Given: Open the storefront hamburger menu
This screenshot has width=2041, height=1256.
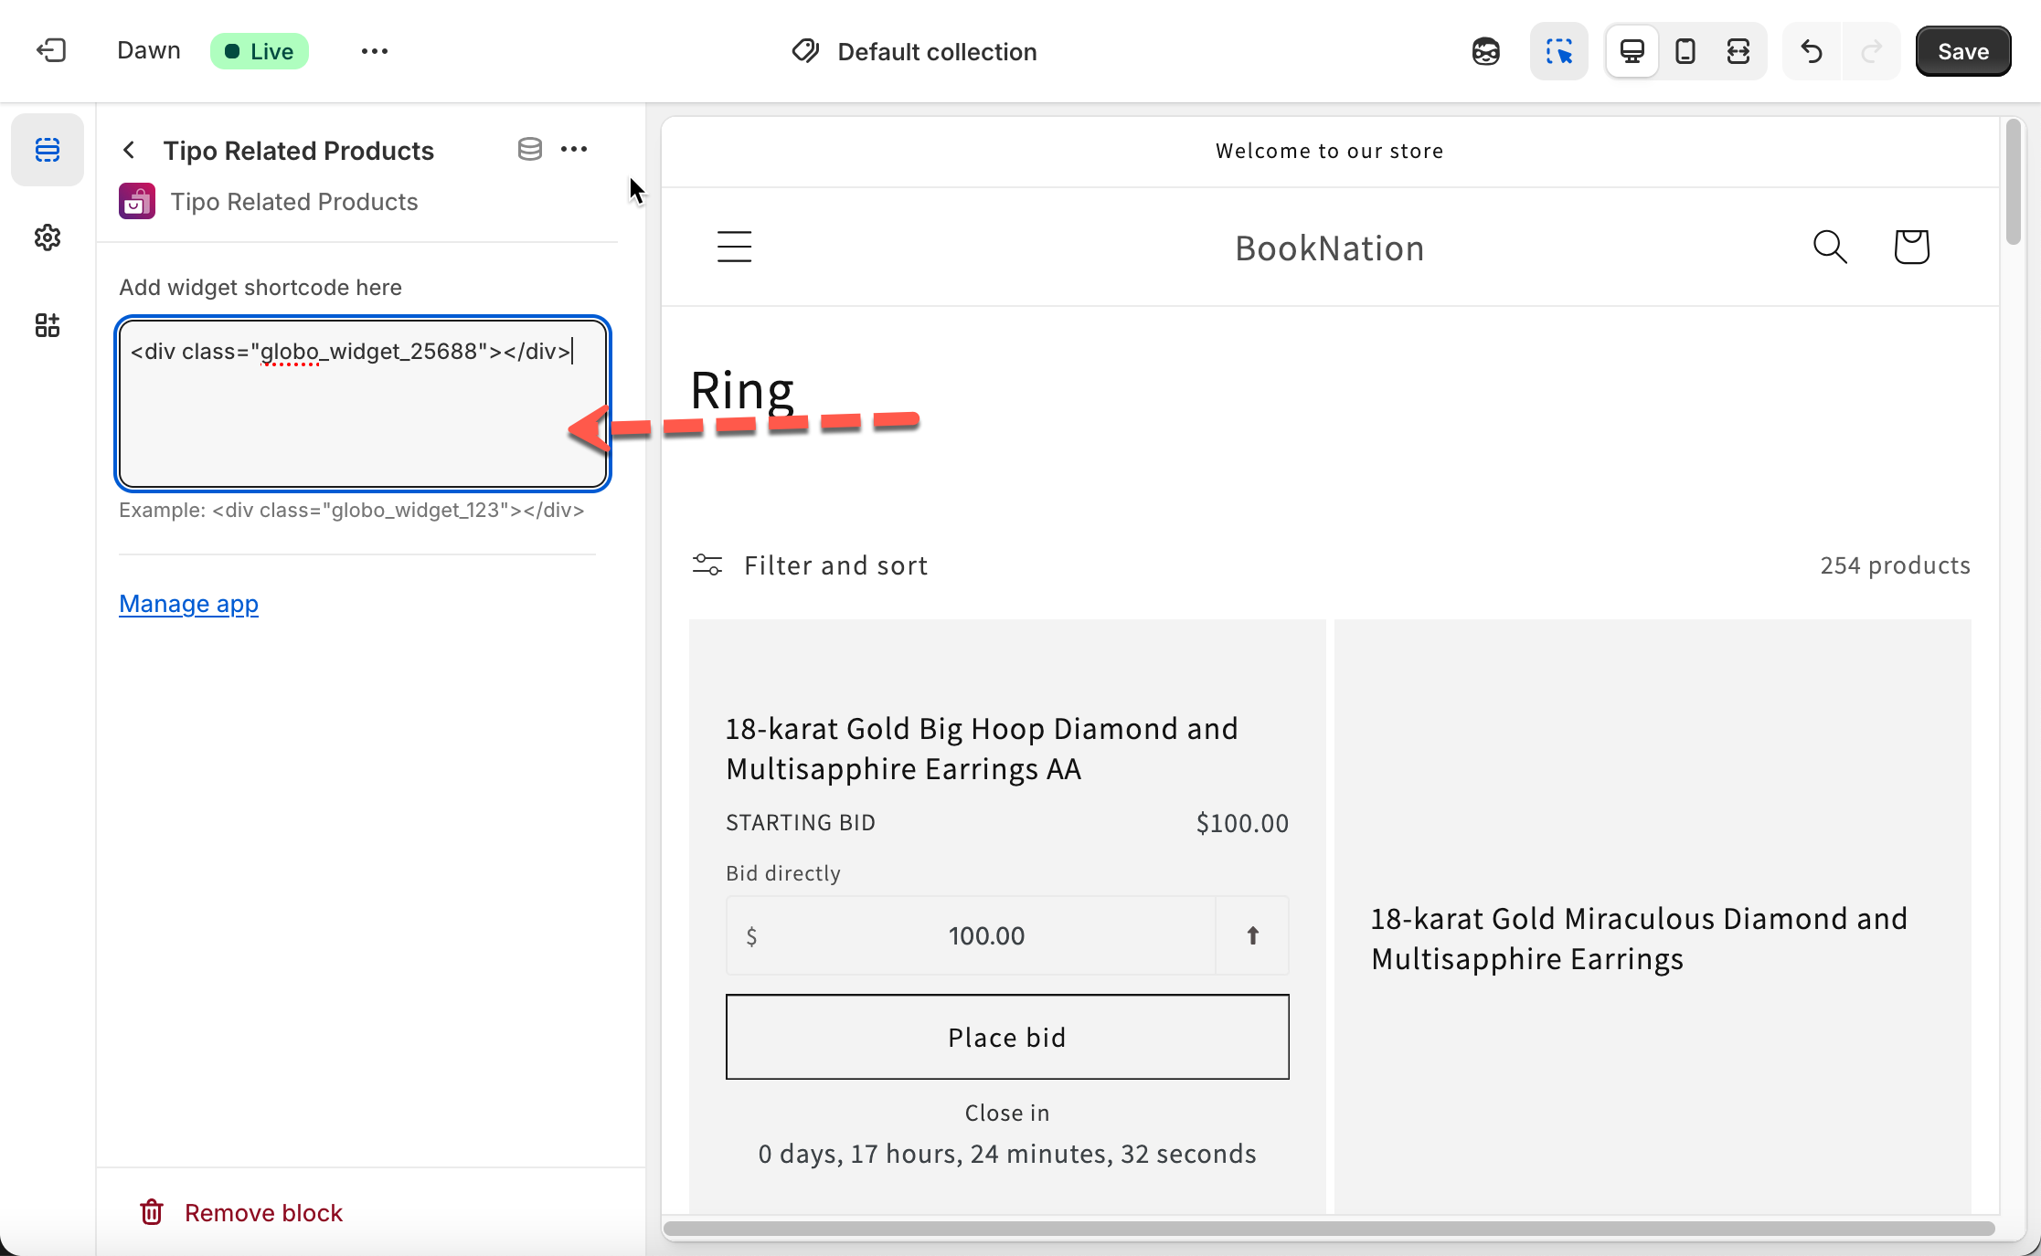Looking at the screenshot, I should pyautogui.click(x=734, y=247).
